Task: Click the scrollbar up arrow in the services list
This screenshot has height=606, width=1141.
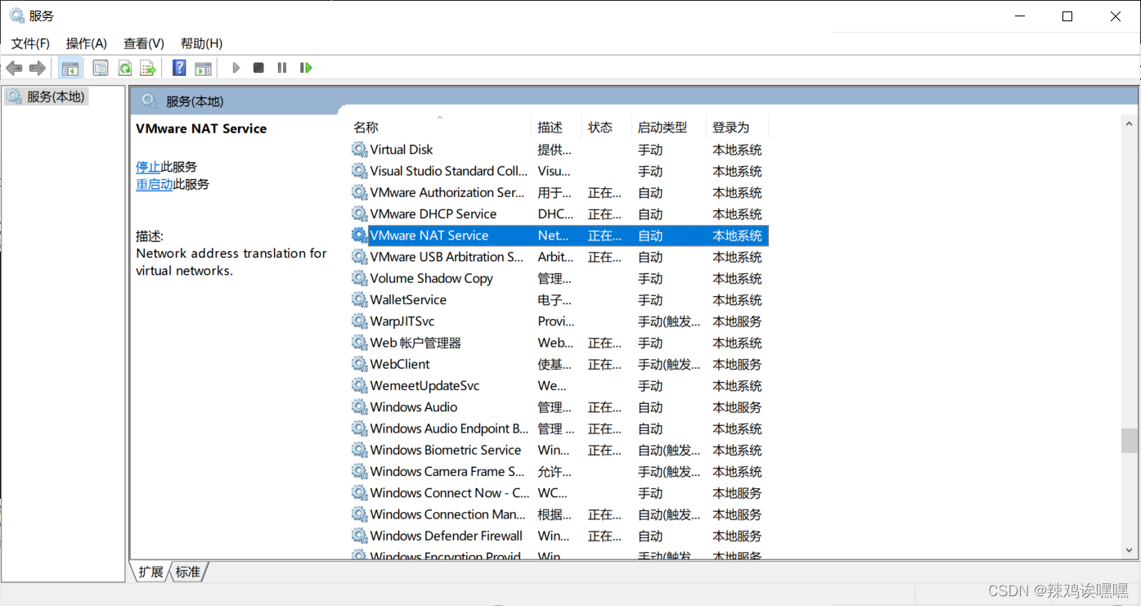Action: pyautogui.click(x=1130, y=123)
